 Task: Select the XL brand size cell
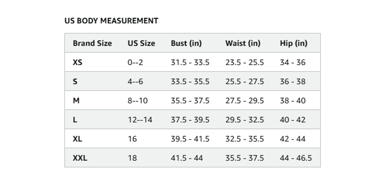point(77,139)
